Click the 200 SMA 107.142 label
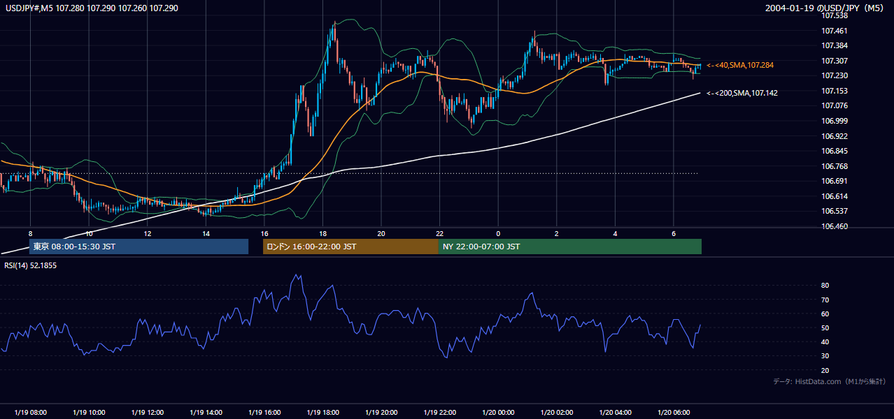 742,93
